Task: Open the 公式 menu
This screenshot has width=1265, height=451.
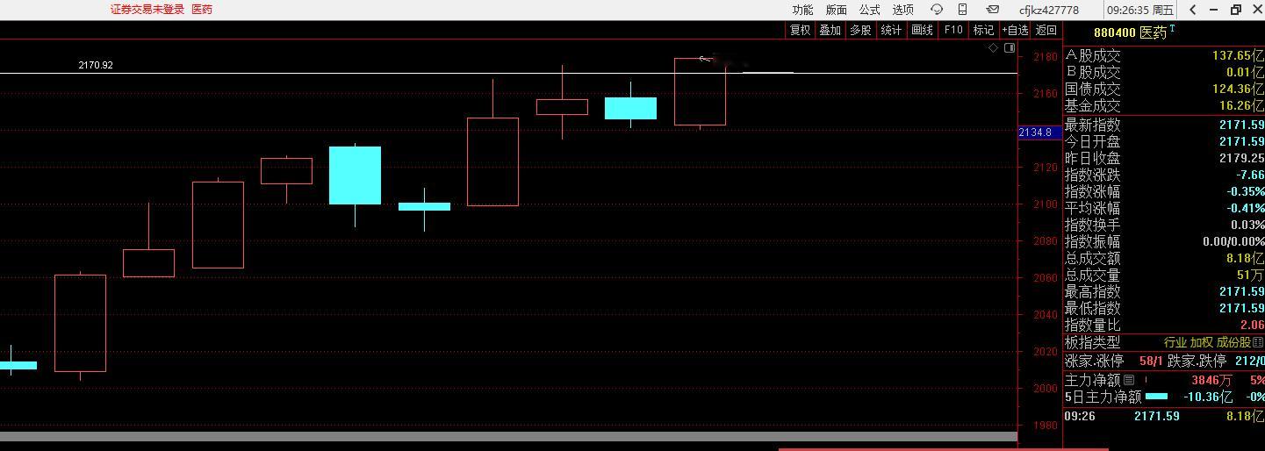Action: point(869,10)
